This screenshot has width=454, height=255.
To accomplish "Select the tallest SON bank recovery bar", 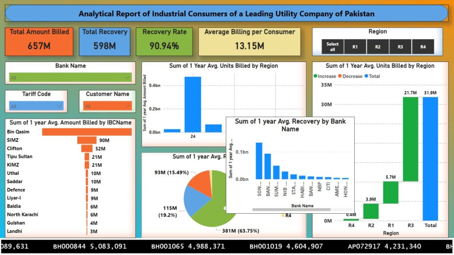I will click(259, 161).
